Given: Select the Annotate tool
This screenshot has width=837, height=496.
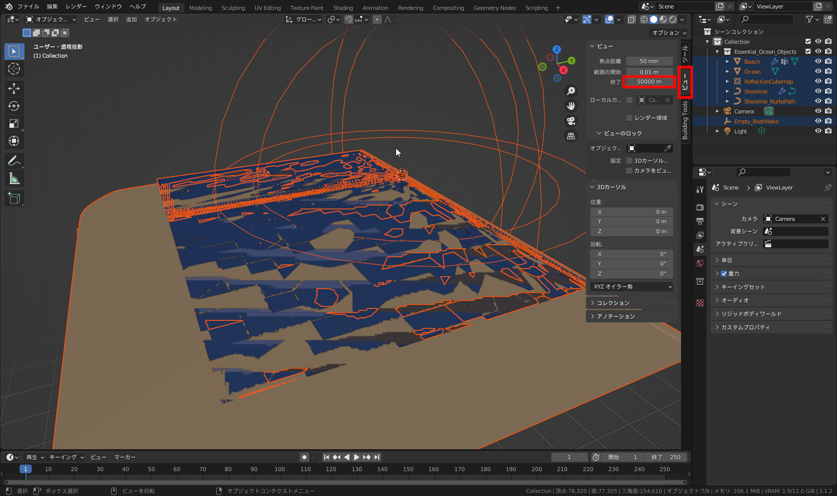Looking at the screenshot, I should 14,160.
